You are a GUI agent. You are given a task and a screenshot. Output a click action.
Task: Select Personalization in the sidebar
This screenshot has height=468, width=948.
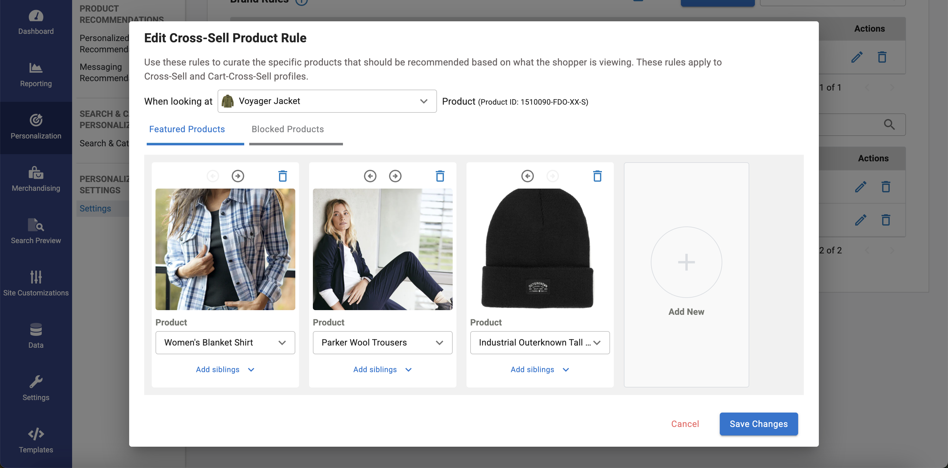pyautogui.click(x=36, y=127)
